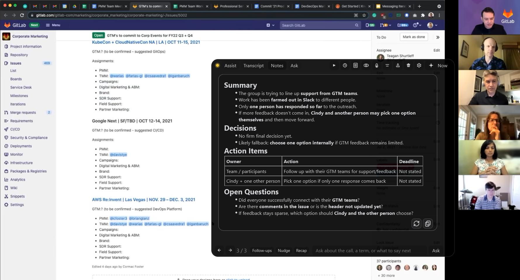
Task: Click the copy notes icon under the notes
Action: 428,224
